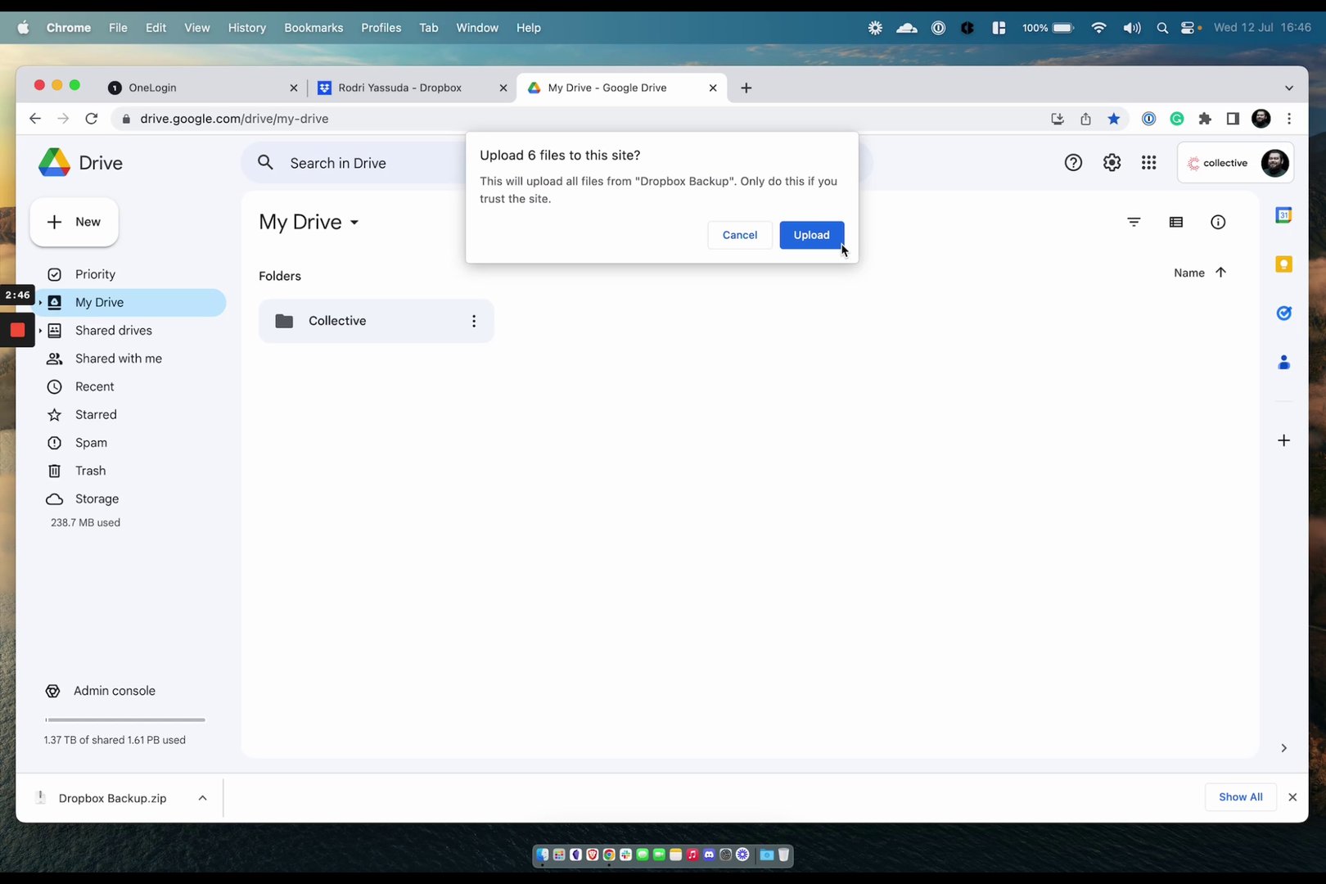Open Chrome tab search dropdown arrow
1326x884 pixels.
coord(1289,88)
